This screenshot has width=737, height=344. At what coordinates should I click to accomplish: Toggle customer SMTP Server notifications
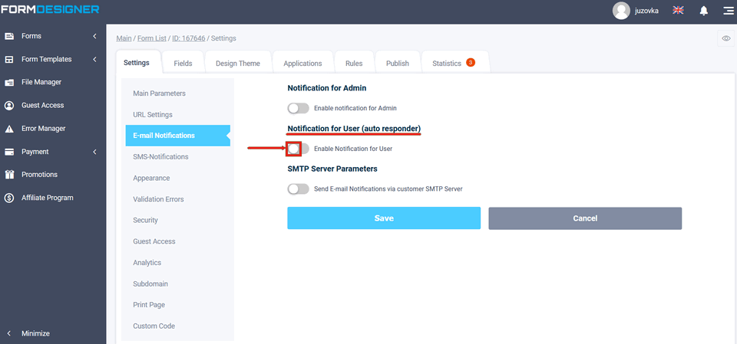pyautogui.click(x=298, y=188)
